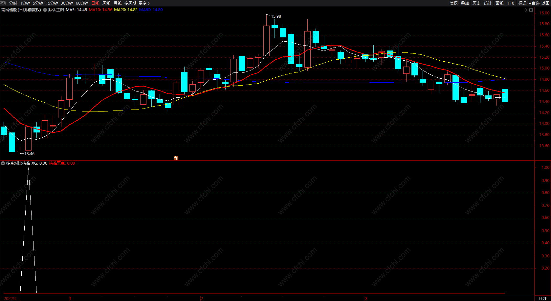The height and width of the screenshot is (301, 551).
Task: Open F10 company information
Action: 511,3
